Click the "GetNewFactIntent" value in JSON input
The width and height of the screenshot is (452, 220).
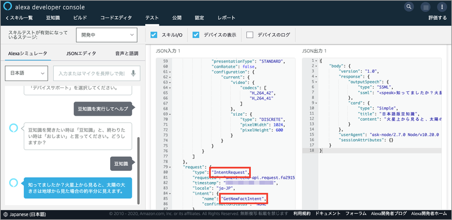click(x=244, y=199)
